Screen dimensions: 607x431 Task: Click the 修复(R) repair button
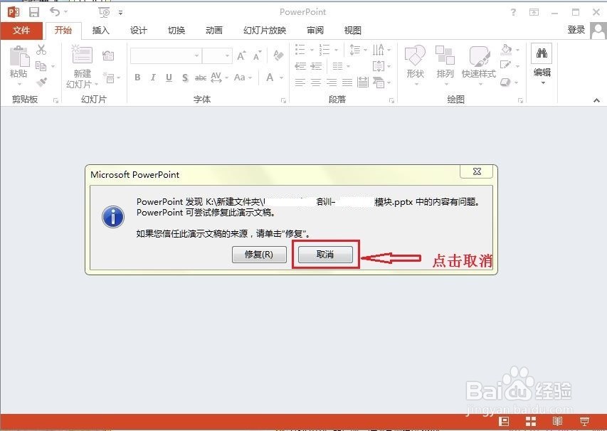click(x=259, y=255)
